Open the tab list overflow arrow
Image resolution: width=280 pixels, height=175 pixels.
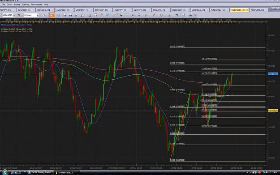pyautogui.click(x=270, y=10)
